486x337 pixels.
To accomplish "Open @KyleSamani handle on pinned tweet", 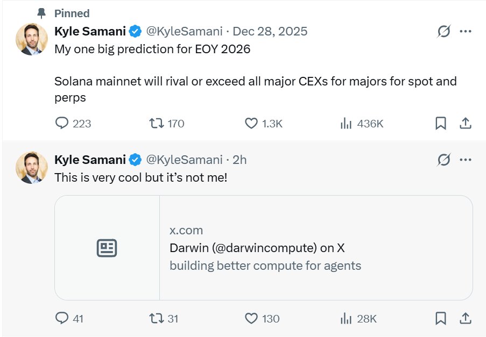I will point(184,31).
